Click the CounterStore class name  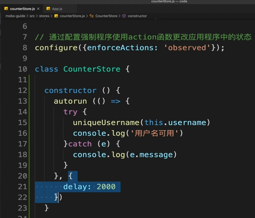tap(92, 69)
